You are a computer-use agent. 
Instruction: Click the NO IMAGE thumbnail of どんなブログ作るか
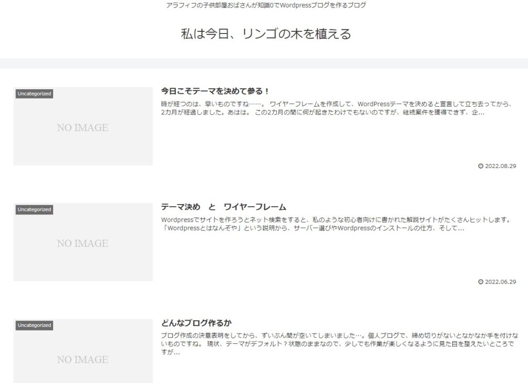click(x=82, y=358)
